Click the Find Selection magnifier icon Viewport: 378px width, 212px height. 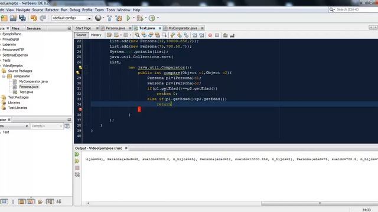tap(137, 35)
